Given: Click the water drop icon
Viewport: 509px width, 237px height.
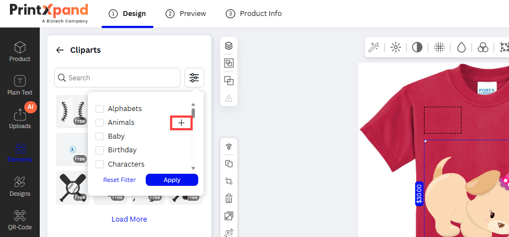Looking at the screenshot, I should (461, 47).
